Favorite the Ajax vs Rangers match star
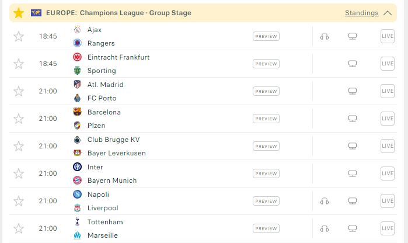 [19, 36]
